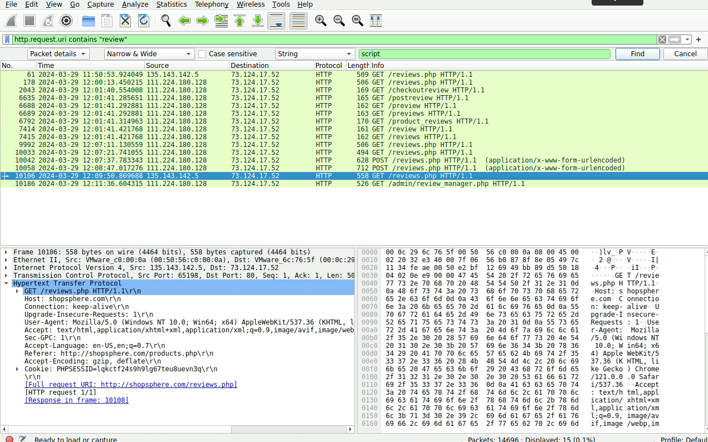Viewport: 708px width, 442px height.
Task: Save this capture file
Action: pos(107,21)
